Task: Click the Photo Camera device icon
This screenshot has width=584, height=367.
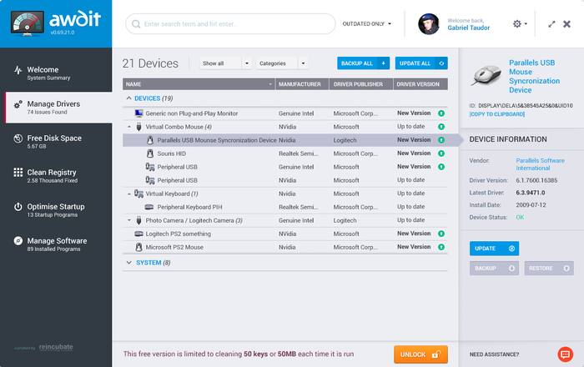Action: point(139,220)
